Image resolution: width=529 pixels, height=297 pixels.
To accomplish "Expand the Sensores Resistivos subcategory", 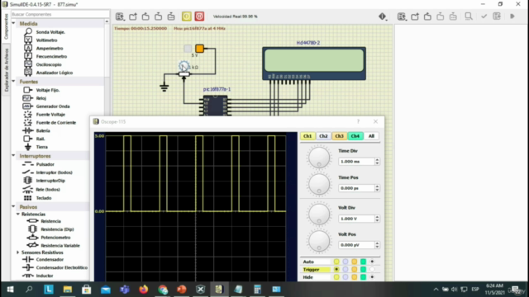I will 18,252.
